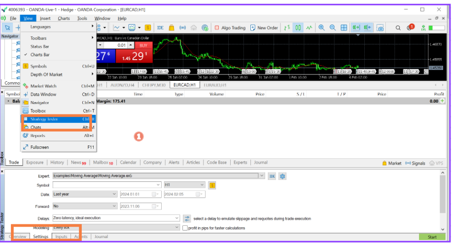Image resolution: width=452 pixels, height=243 pixels.
Task: Expand Toolbars submenu in View menu
Action: coord(59,38)
